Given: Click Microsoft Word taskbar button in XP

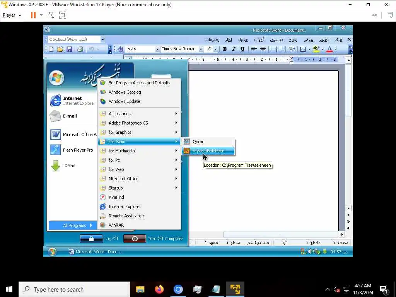Looking at the screenshot, I should [96, 252].
